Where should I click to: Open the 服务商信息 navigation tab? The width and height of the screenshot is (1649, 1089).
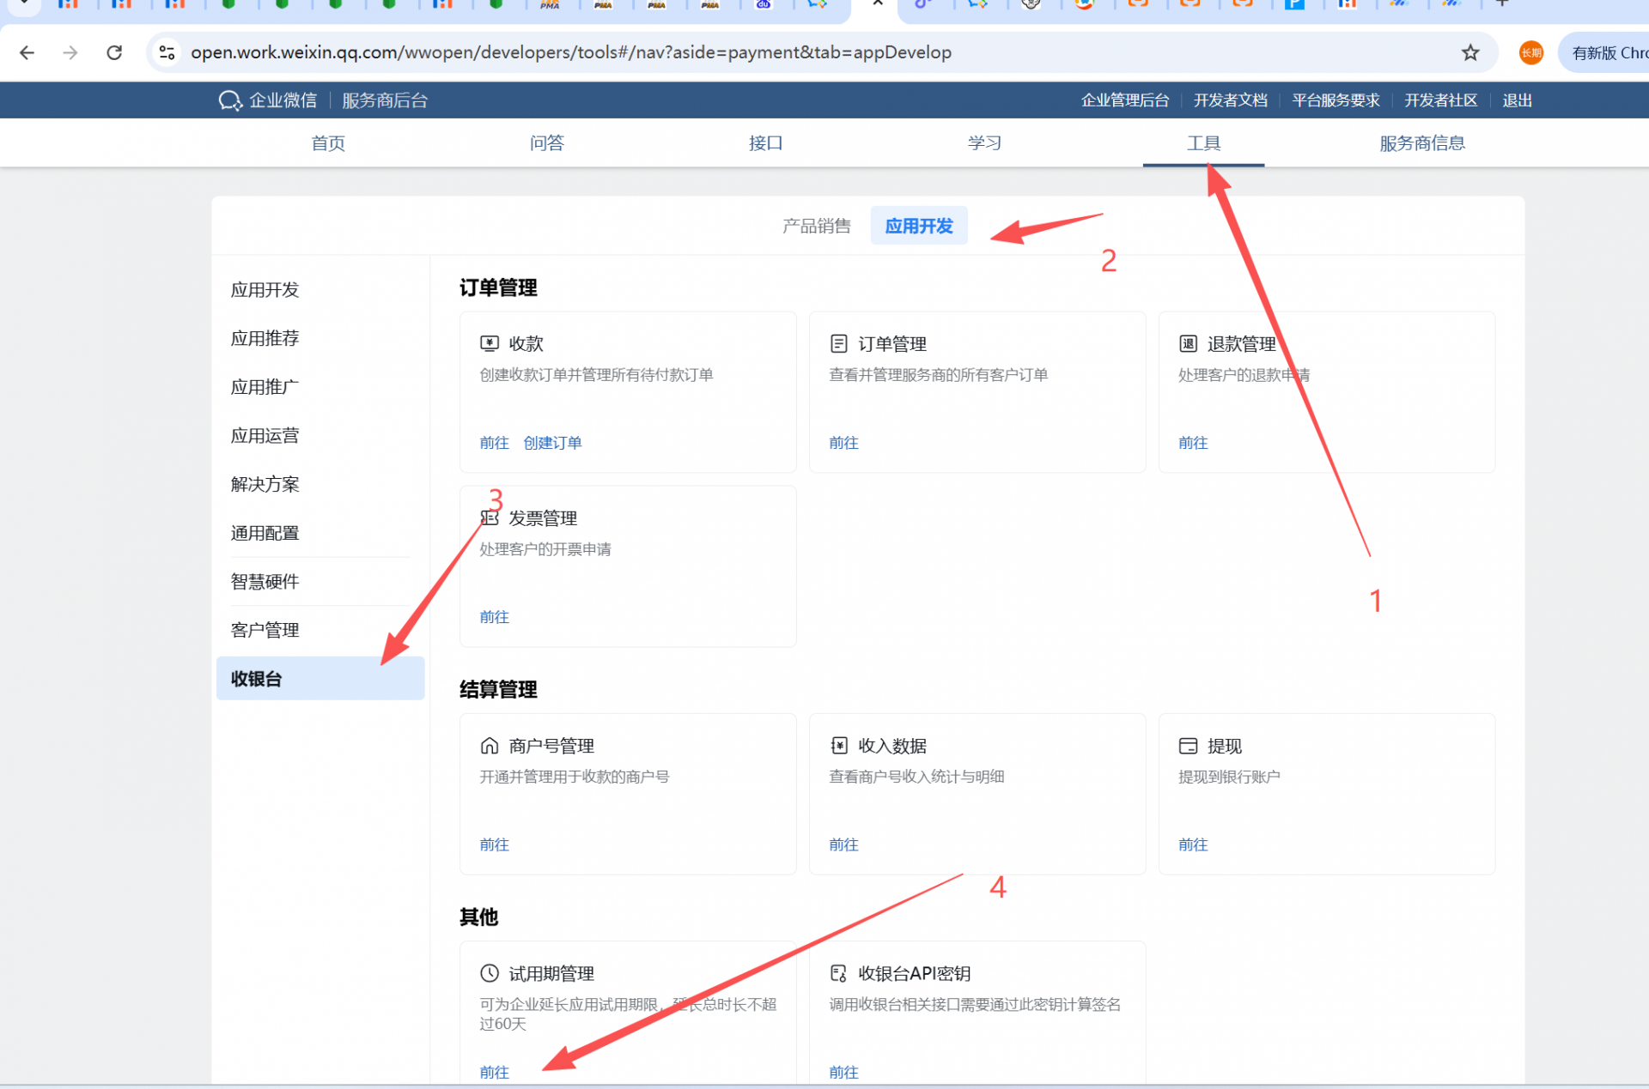(x=1421, y=143)
